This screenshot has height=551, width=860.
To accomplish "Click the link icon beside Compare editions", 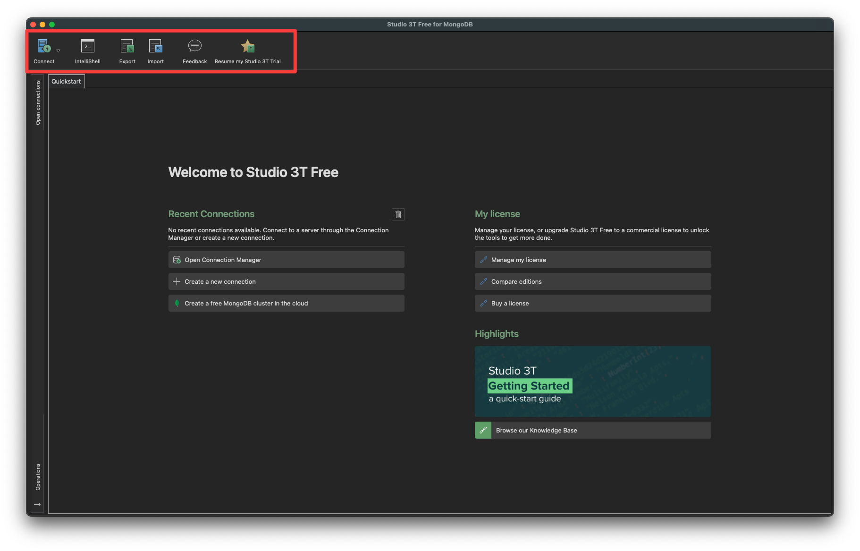I will click(483, 281).
